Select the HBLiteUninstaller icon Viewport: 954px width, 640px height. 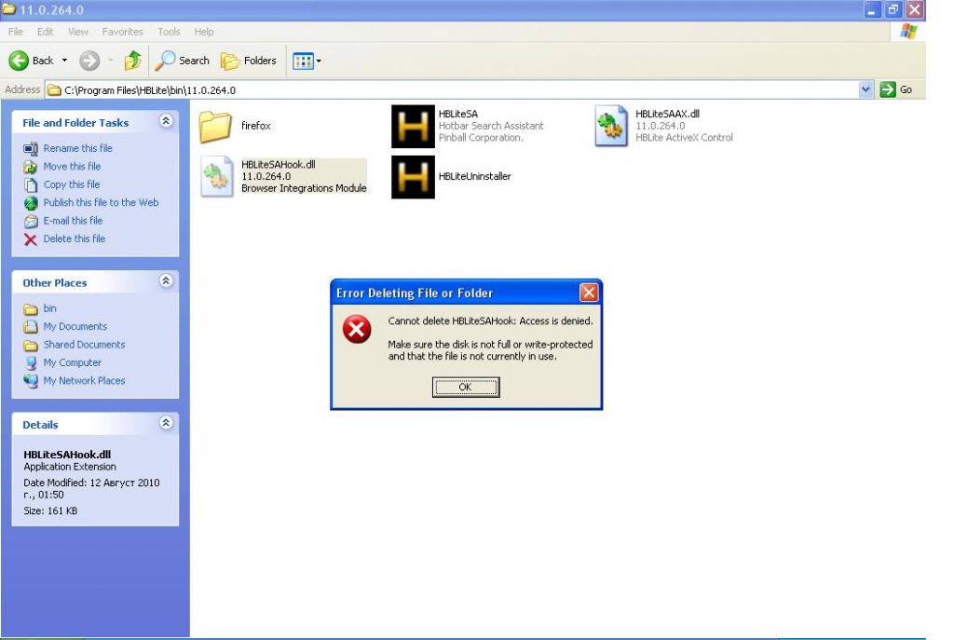point(413,177)
